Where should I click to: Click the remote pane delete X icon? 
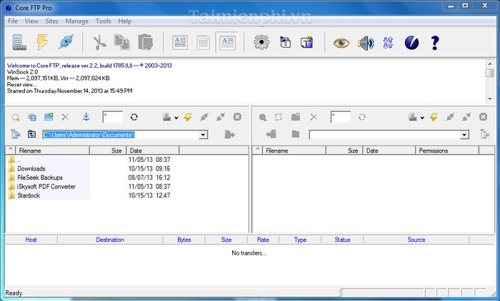coord(314,117)
